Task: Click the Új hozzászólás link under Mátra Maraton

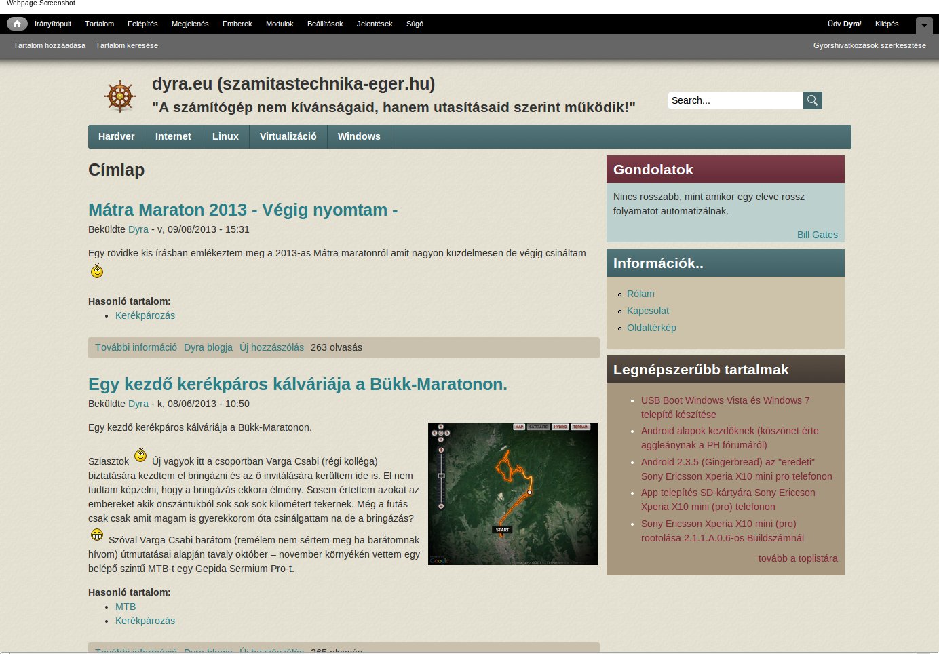Action: [x=271, y=347]
